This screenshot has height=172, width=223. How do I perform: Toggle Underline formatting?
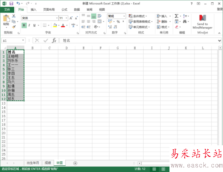click(x=34, y=25)
